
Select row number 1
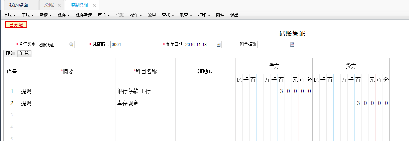12,91
